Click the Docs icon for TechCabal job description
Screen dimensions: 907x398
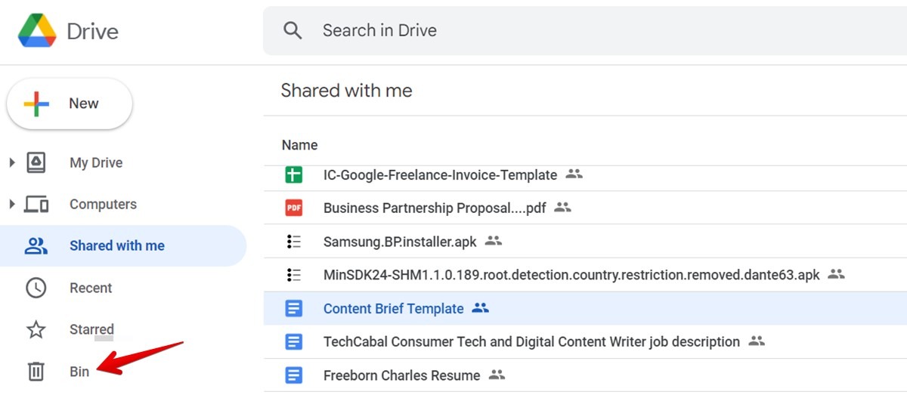(294, 341)
